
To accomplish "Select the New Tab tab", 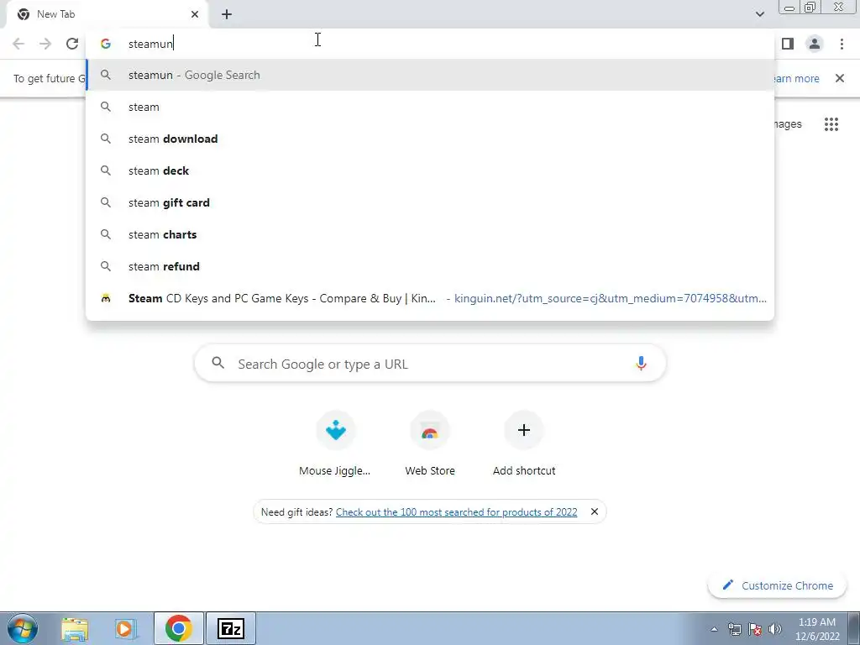I will (107, 14).
